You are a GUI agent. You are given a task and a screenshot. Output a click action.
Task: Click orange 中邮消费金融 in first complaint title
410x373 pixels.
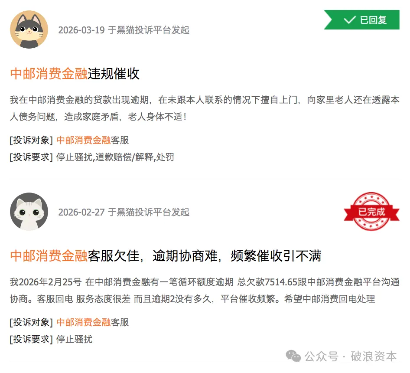(49, 74)
